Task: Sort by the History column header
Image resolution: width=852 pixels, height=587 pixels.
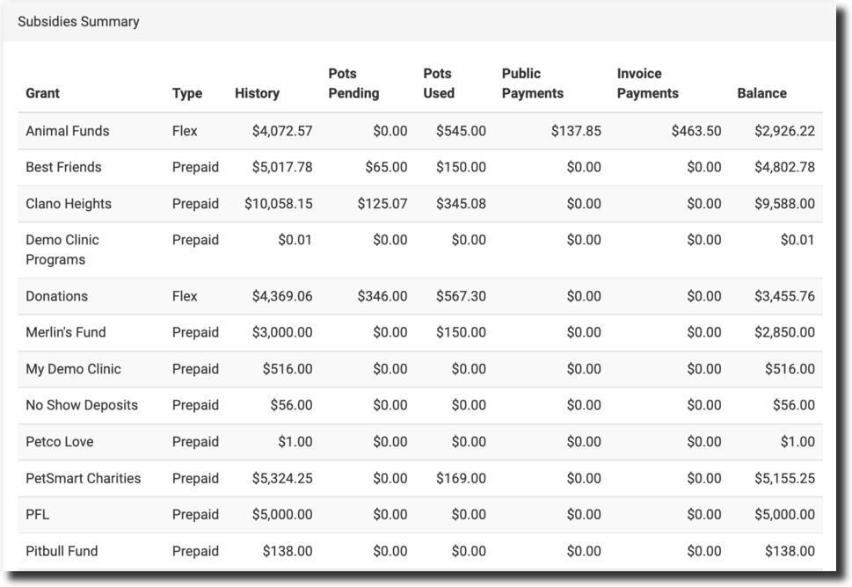Action: click(257, 93)
